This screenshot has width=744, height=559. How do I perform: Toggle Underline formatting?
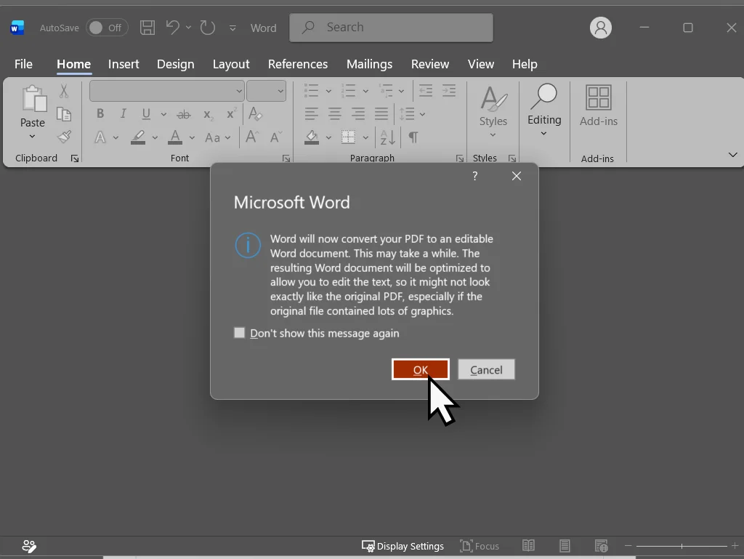coord(146,114)
